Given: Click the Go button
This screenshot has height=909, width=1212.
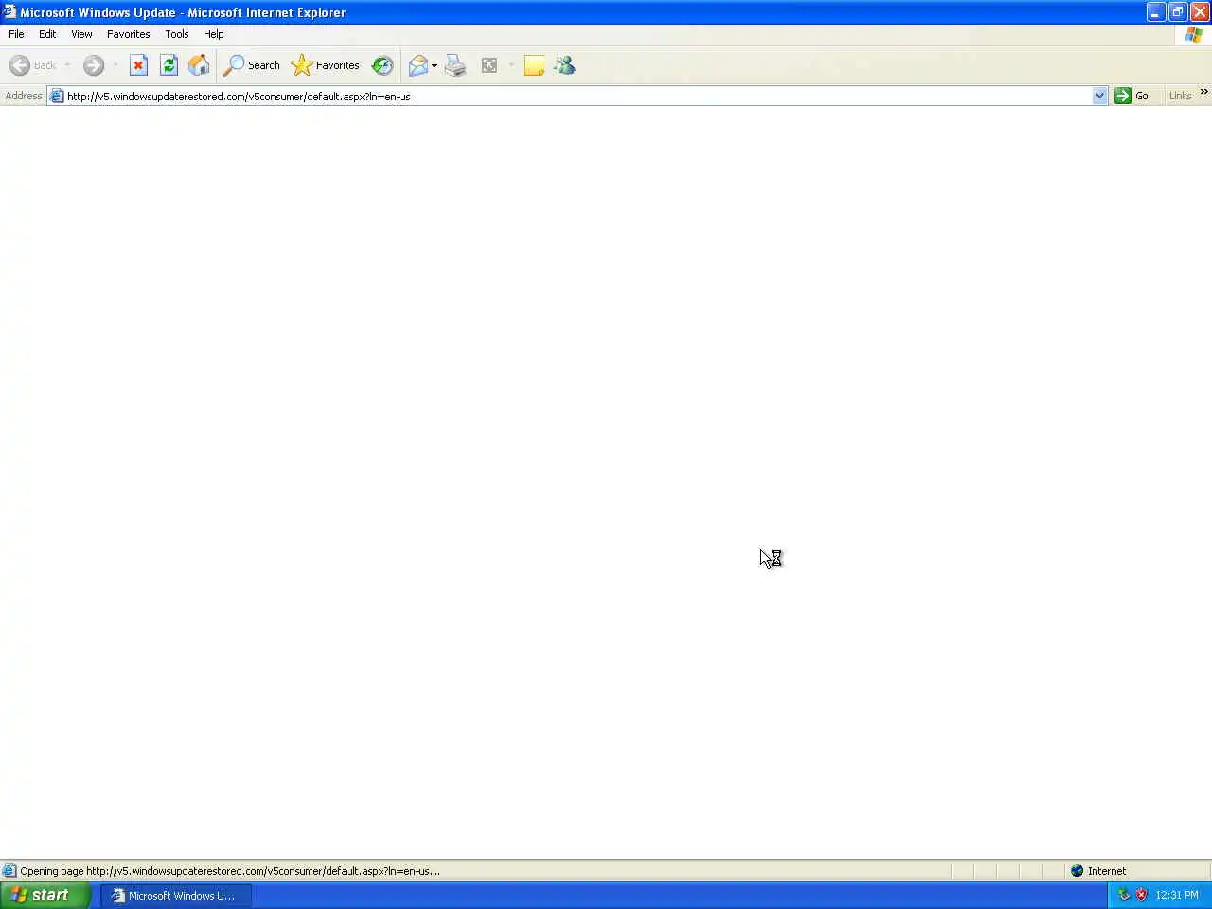Looking at the screenshot, I should click(x=1132, y=96).
